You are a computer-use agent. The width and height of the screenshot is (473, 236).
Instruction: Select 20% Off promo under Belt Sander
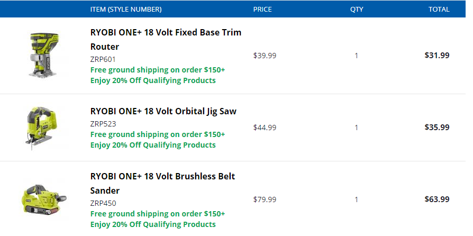[x=153, y=224]
